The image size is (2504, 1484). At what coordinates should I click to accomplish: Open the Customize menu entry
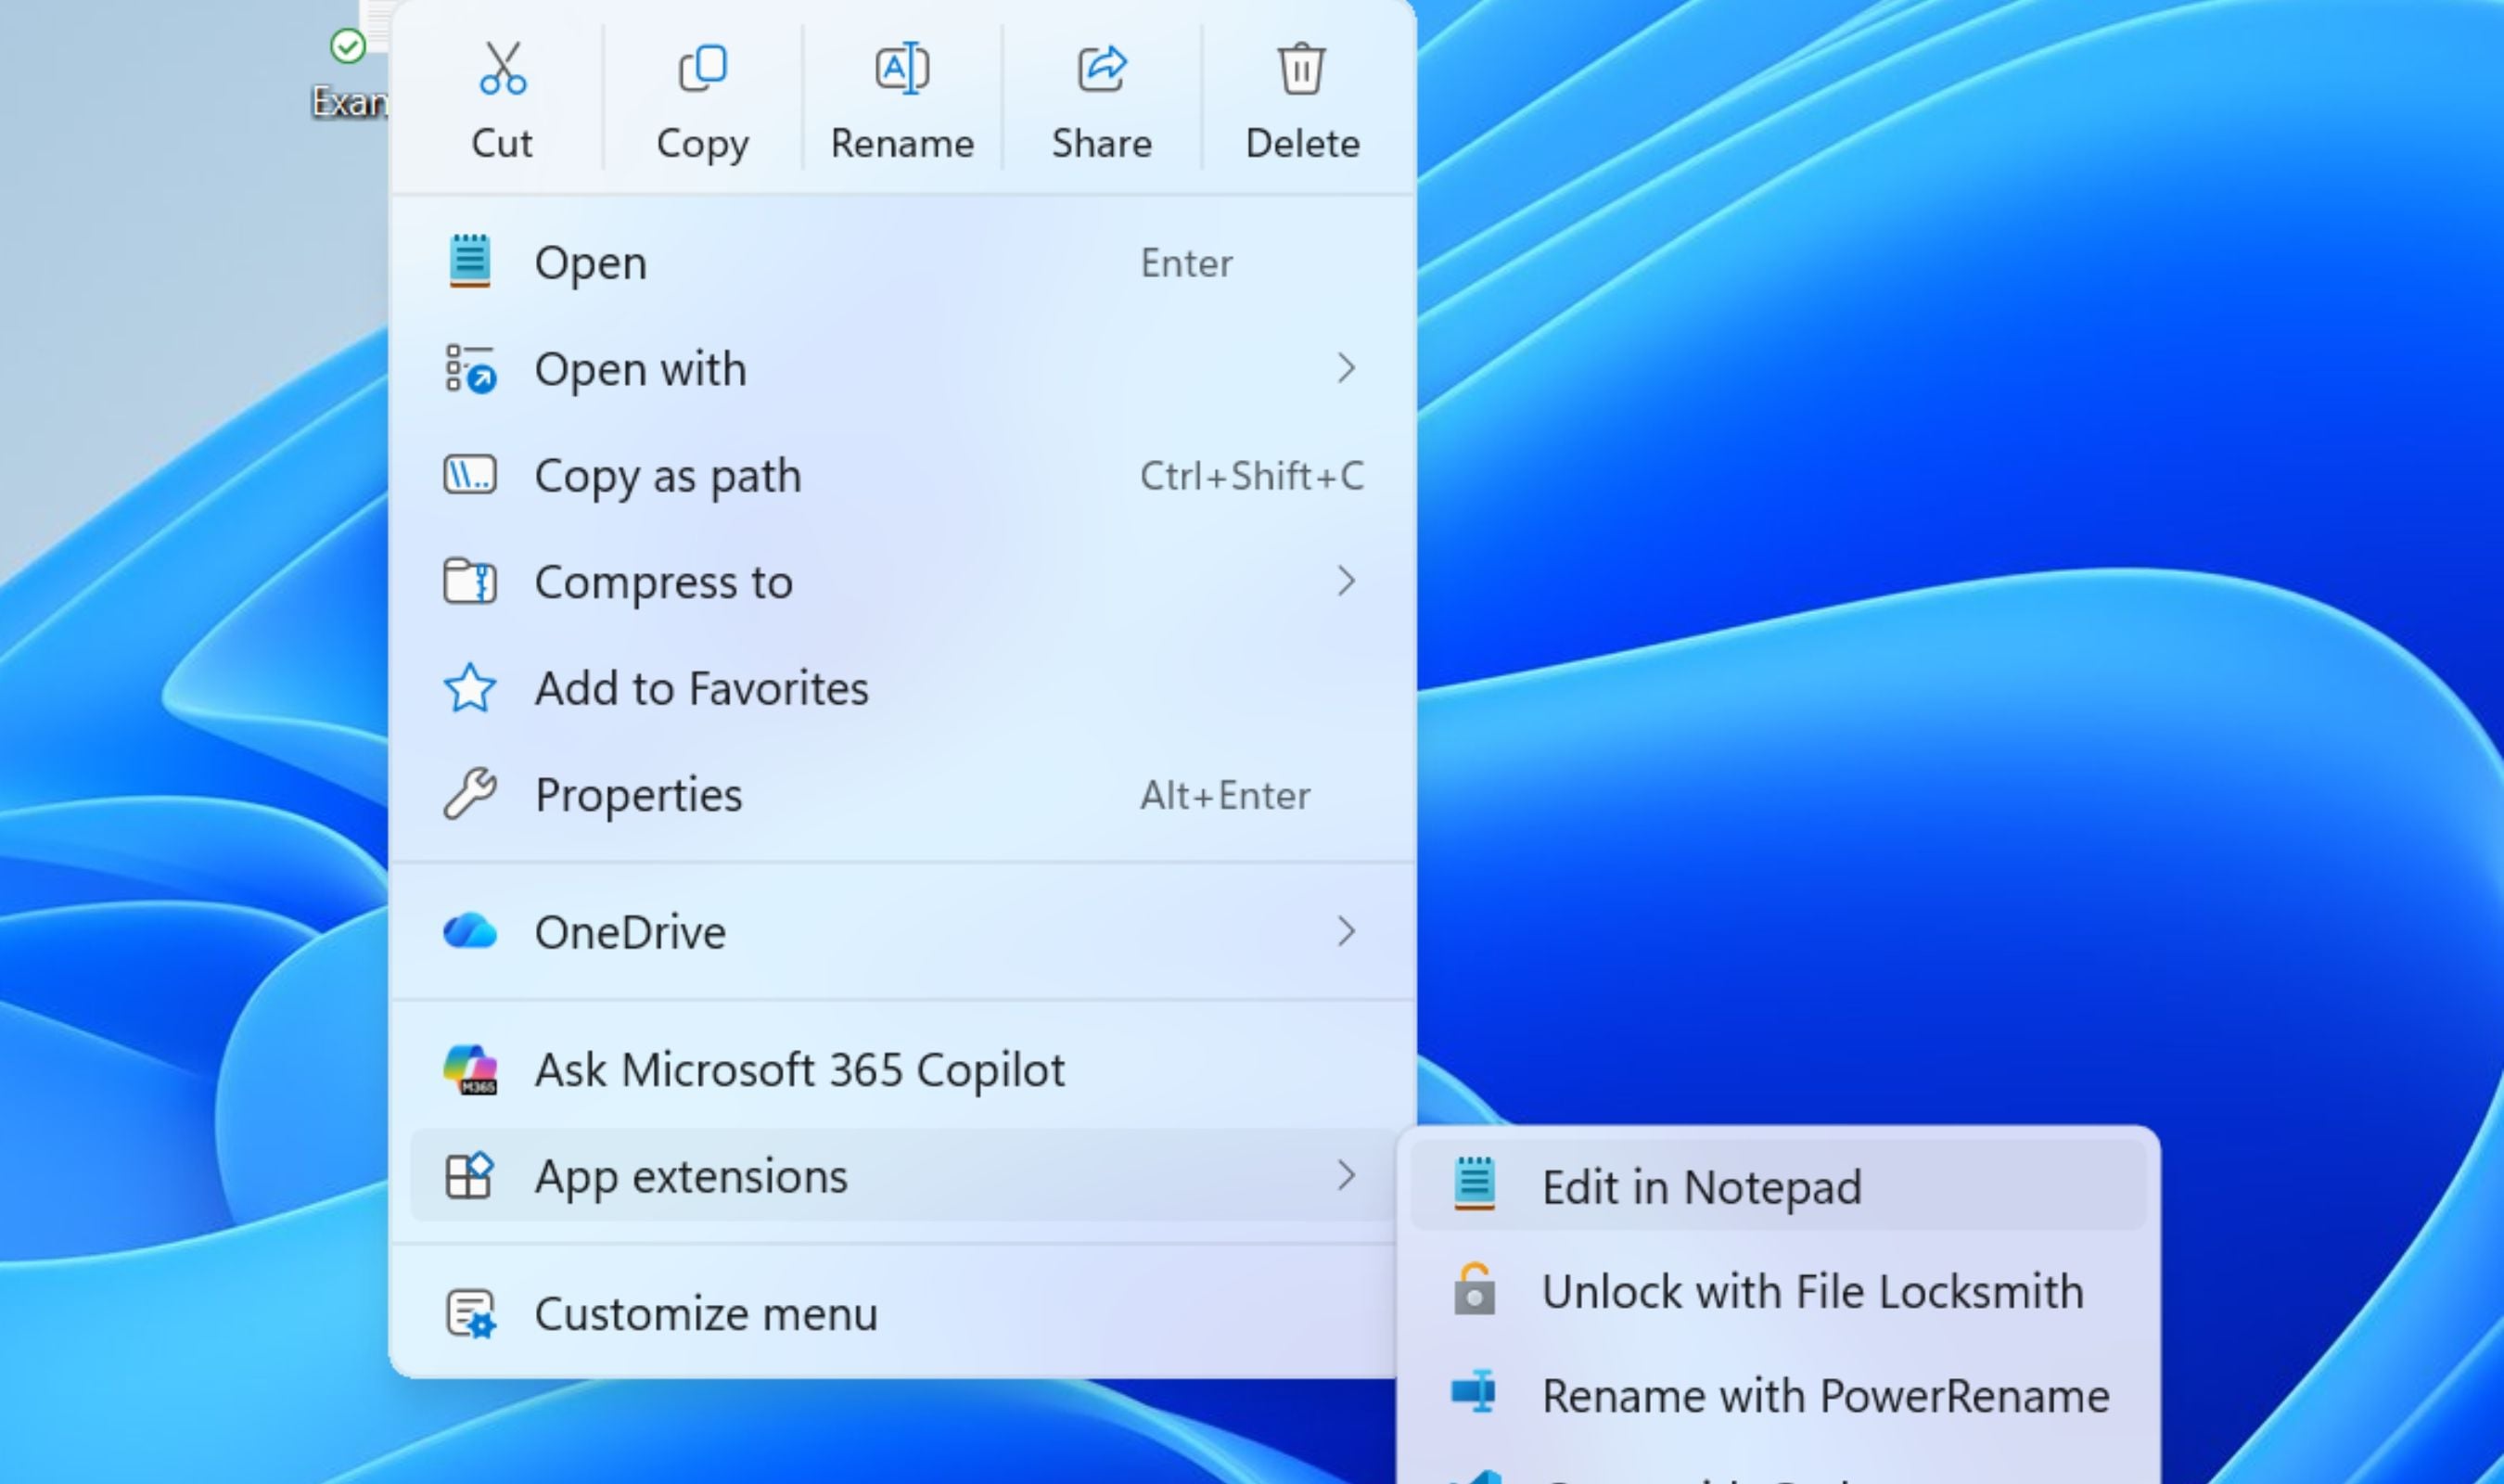point(903,1313)
